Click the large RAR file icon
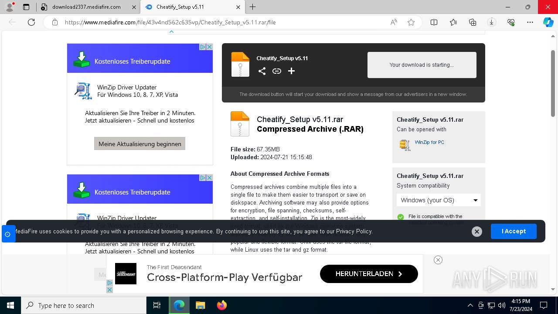Image resolution: width=558 pixels, height=314 pixels. point(240,124)
